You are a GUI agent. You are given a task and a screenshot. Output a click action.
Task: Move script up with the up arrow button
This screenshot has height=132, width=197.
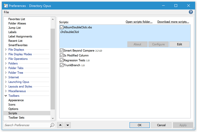click(60, 125)
